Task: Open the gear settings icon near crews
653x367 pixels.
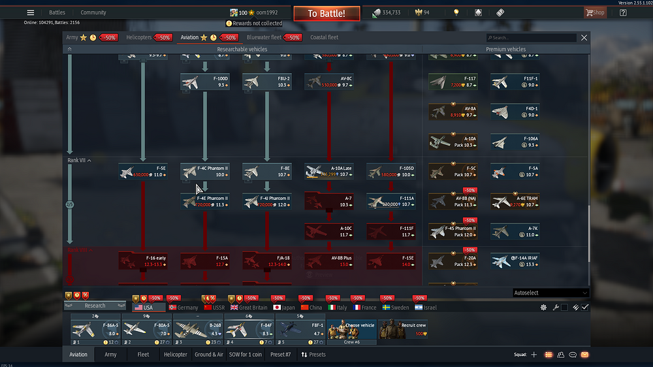Action: pos(543,308)
